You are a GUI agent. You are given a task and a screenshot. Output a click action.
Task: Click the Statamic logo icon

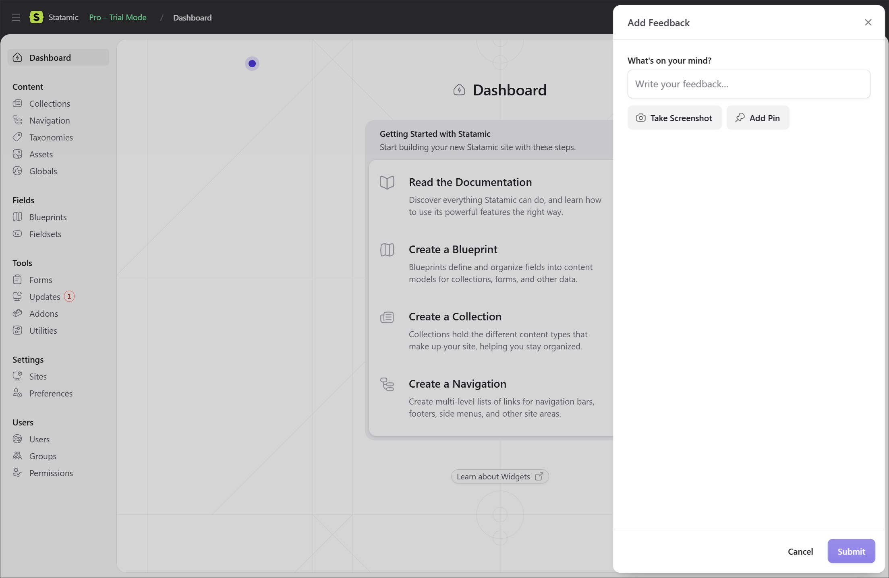coord(36,17)
